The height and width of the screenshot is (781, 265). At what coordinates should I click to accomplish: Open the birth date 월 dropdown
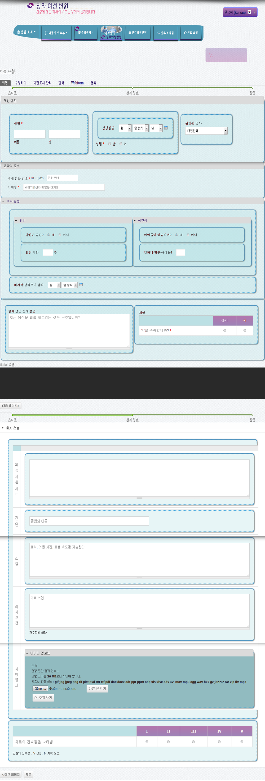(x=125, y=128)
